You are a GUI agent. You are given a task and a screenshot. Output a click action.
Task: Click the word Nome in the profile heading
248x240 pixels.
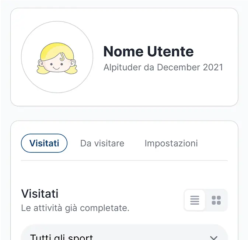tap(123, 52)
